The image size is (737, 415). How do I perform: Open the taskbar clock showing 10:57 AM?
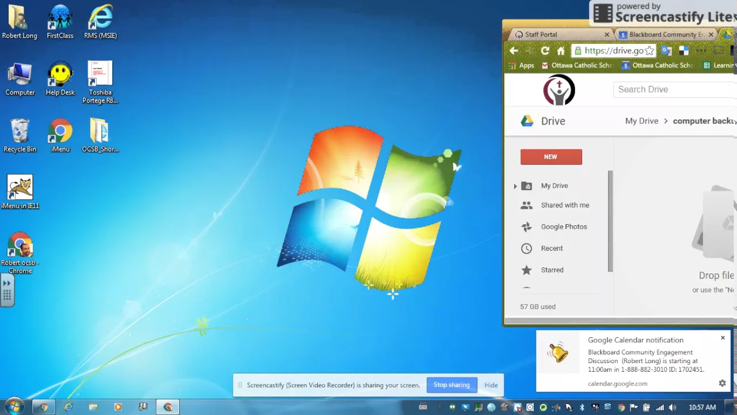702,408
